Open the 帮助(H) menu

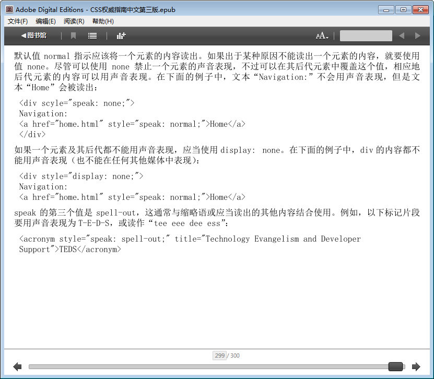click(103, 21)
